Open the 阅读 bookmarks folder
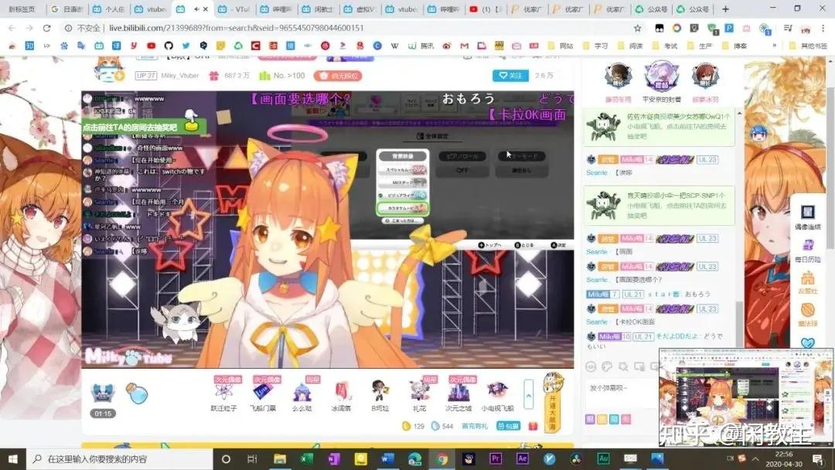Viewport: 835px width, 470px height. 631,46
